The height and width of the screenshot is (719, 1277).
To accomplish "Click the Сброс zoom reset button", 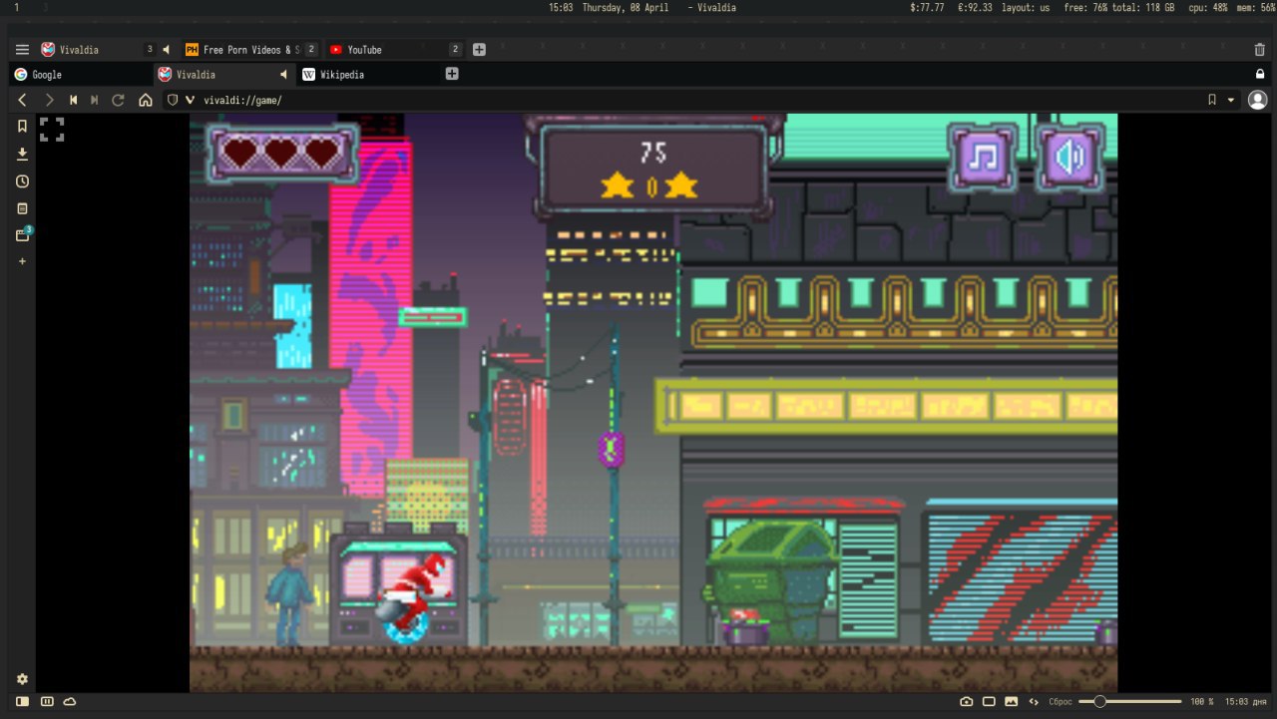I will [x=1061, y=702].
